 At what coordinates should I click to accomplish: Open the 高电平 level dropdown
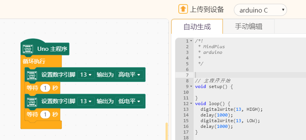[129, 75]
